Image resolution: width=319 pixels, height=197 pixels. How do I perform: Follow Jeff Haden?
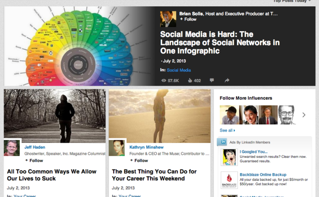tap(34, 160)
